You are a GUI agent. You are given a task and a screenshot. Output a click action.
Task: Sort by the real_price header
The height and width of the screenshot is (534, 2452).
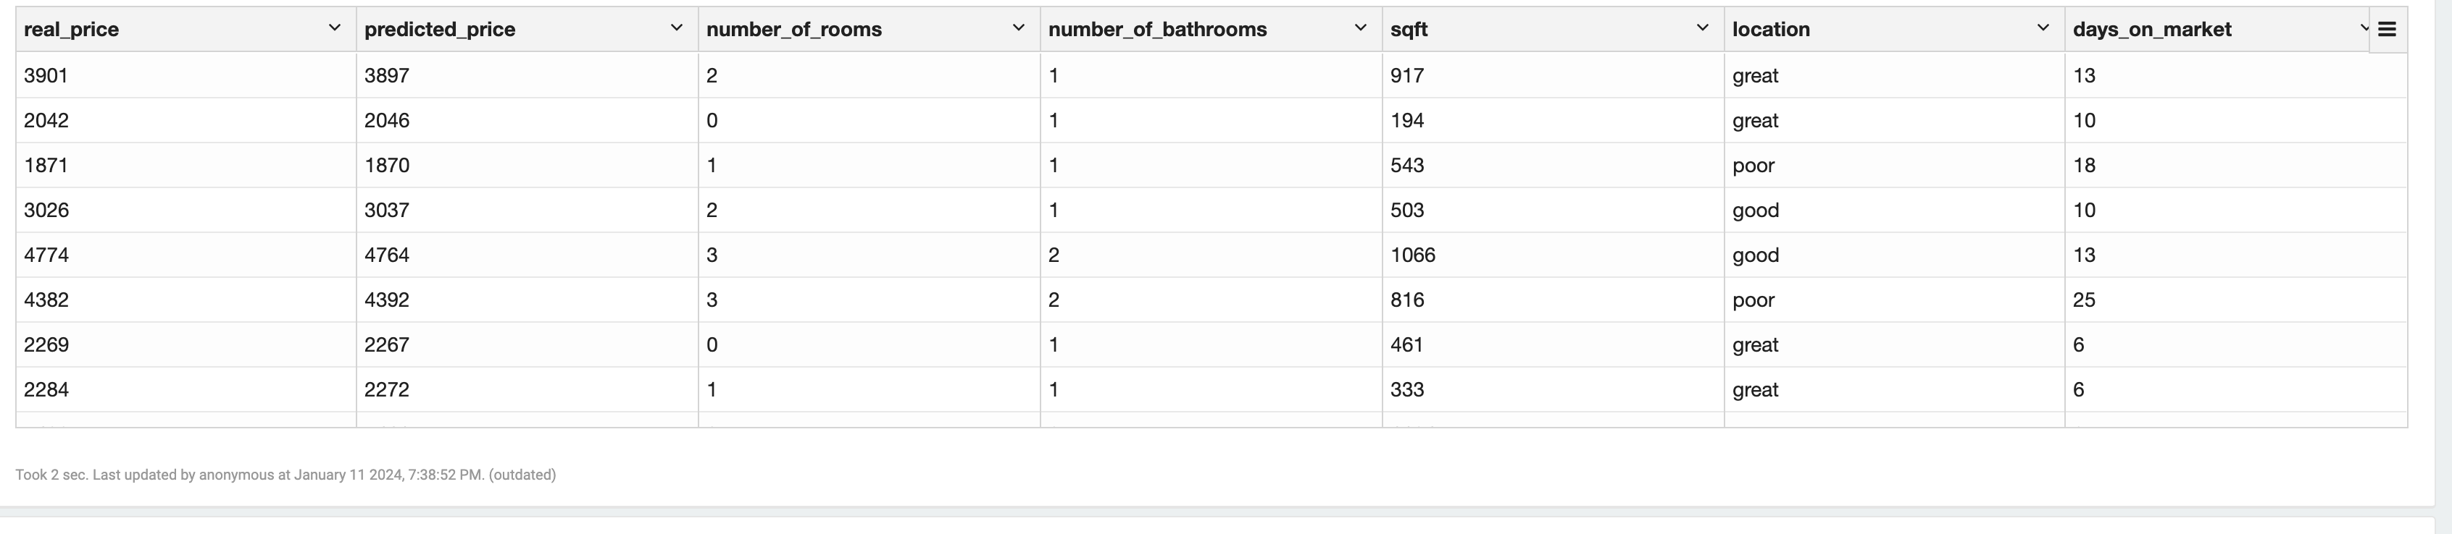72,30
